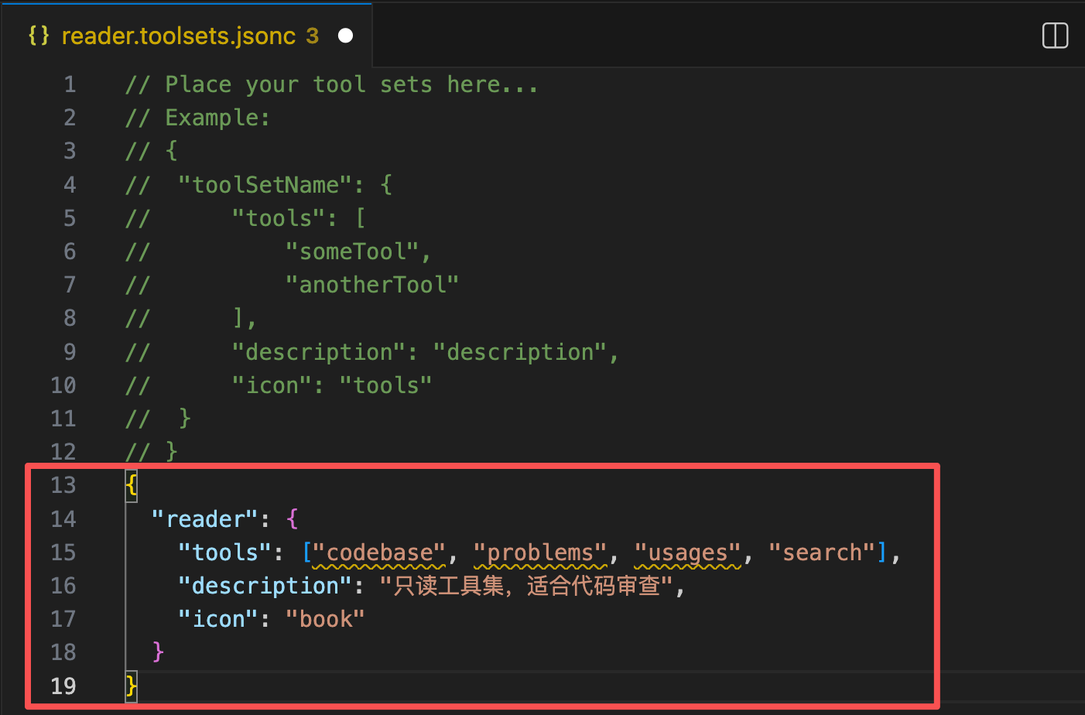Place cursor on the "book" icon value
This screenshot has width=1085, height=715.
[x=325, y=618]
